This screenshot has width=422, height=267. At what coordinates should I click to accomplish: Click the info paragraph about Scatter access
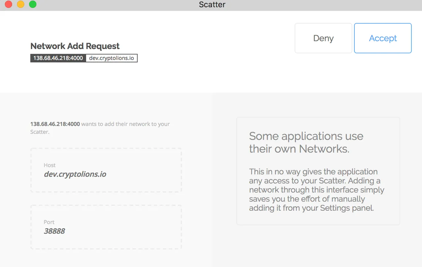point(317,190)
